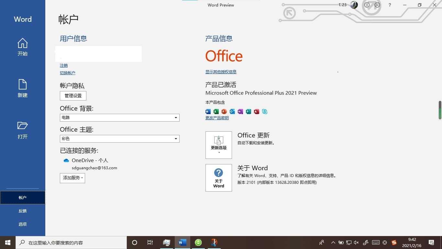Expand the Office 背景 dropdown (电路)
Viewport: 442px width, 249px height.
click(x=120, y=118)
